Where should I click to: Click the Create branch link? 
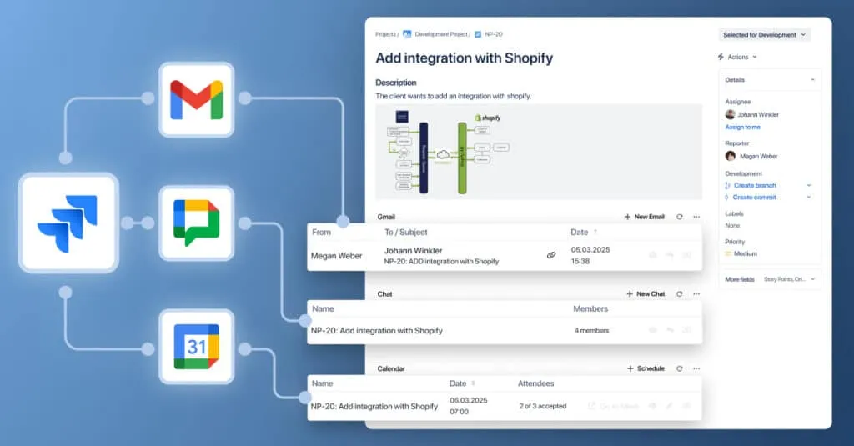pyautogui.click(x=755, y=186)
